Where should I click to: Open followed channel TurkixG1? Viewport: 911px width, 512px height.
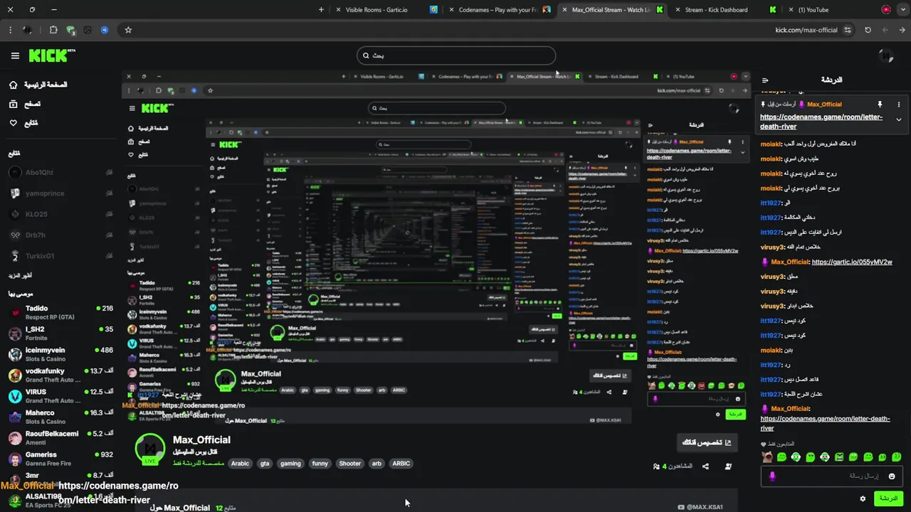tap(60, 256)
